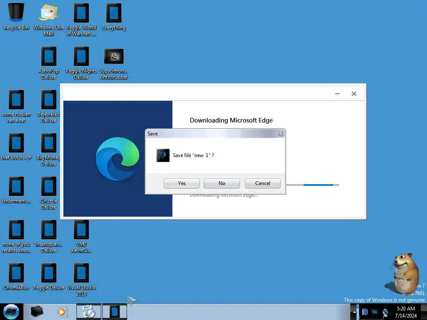The height and width of the screenshot is (320, 427).
Task: Select the VM0 KevinSi... desktop icon
Action: click(x=81, y=237)
